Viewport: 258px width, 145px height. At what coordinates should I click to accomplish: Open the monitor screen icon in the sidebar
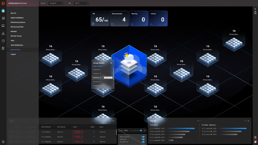(x=3, y=26)
